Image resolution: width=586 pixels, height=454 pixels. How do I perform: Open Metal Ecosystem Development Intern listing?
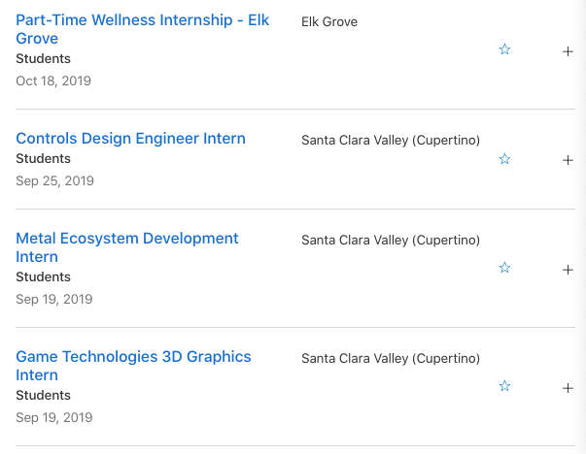coord(127,247)
